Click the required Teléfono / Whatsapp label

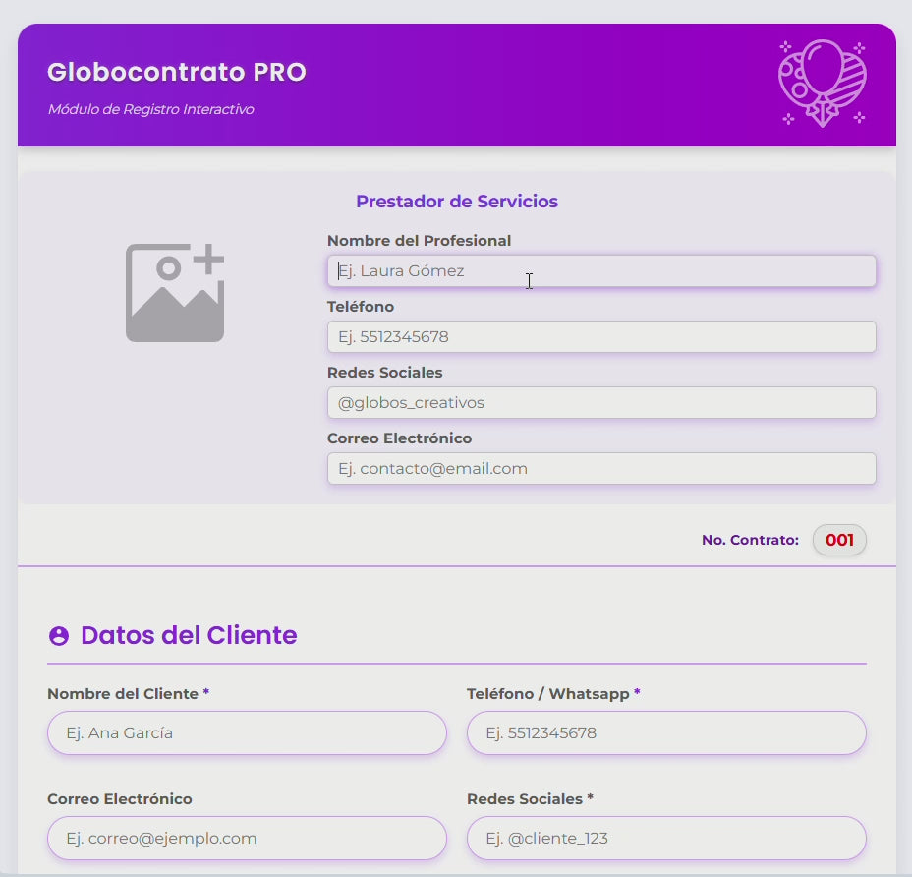[x=551, y=693]
